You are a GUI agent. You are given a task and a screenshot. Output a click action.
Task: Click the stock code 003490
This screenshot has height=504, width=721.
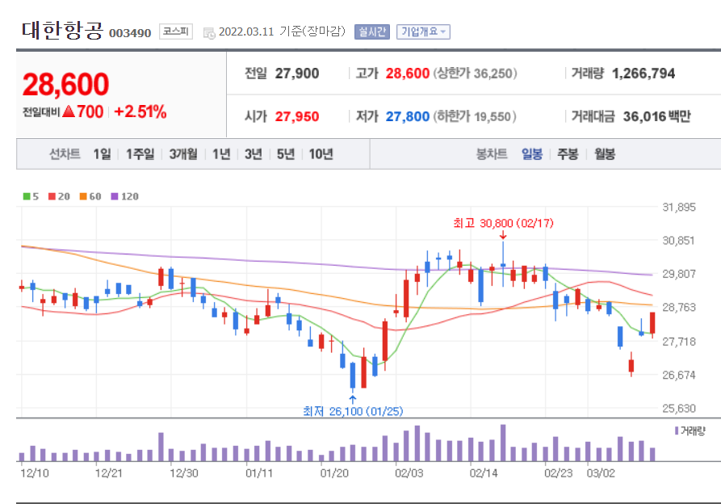[130, 33]
